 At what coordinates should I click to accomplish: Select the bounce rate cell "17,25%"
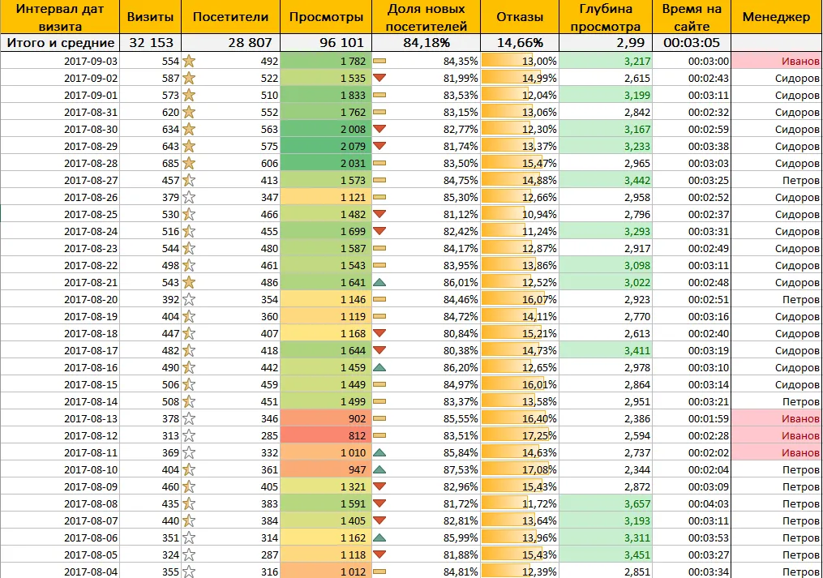520,436
